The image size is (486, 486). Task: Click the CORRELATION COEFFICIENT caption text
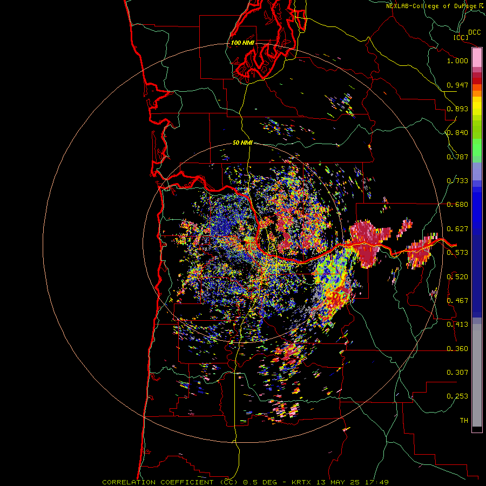tap(158, 482)
